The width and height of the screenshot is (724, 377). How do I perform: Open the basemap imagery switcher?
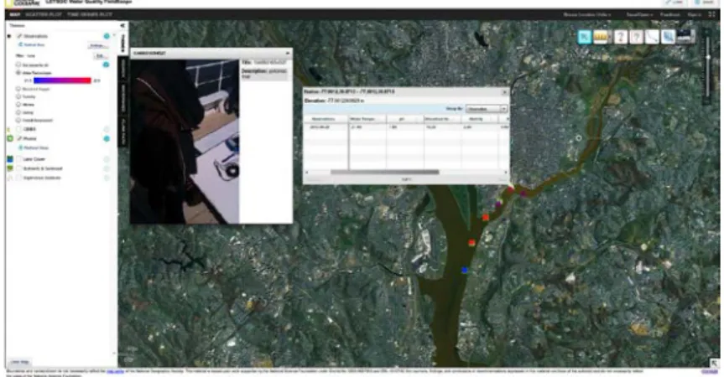click(x=684, y=37)
